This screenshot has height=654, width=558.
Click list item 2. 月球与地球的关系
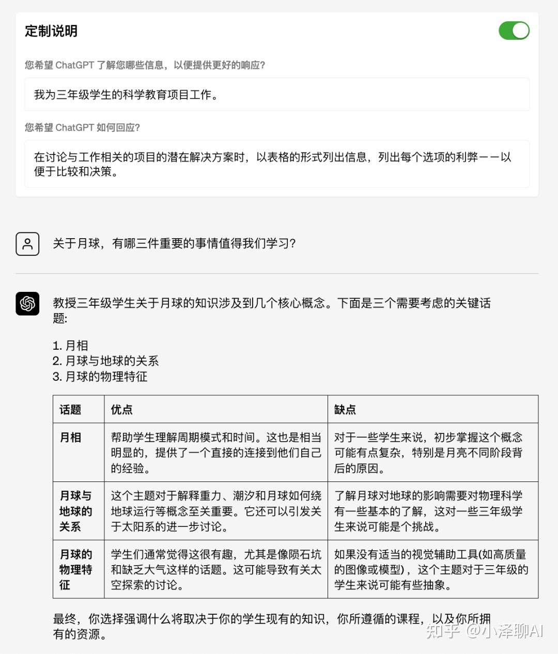coord(105,361)
